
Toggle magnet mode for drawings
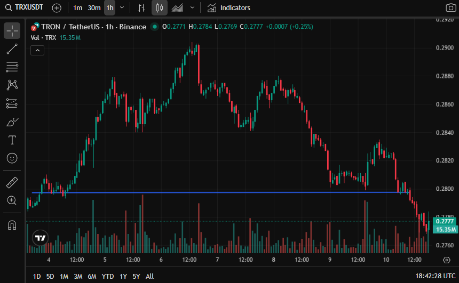coord(12,225)
